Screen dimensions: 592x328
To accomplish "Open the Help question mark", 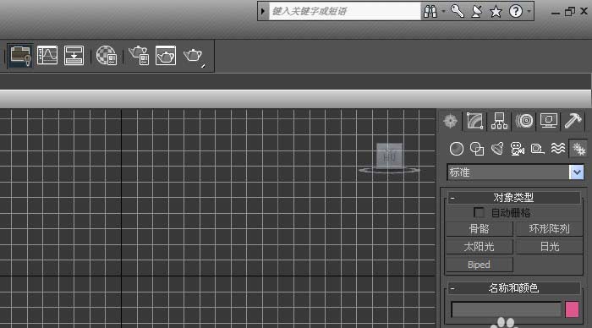I will [x=516, y=11].
